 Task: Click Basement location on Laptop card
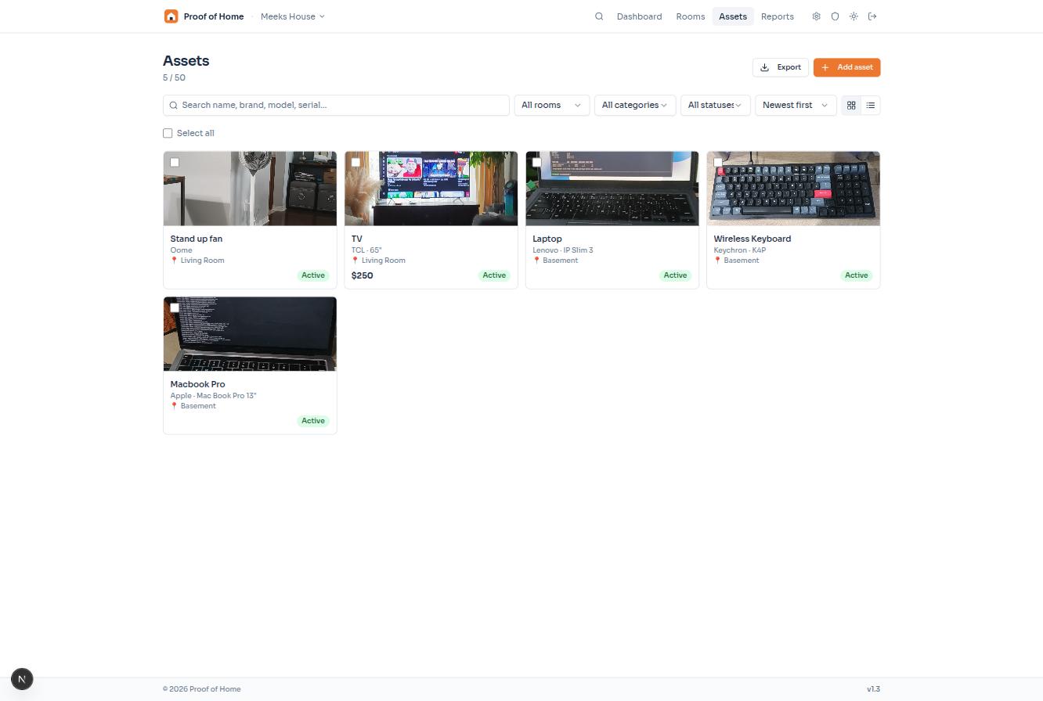coord(555,261)
